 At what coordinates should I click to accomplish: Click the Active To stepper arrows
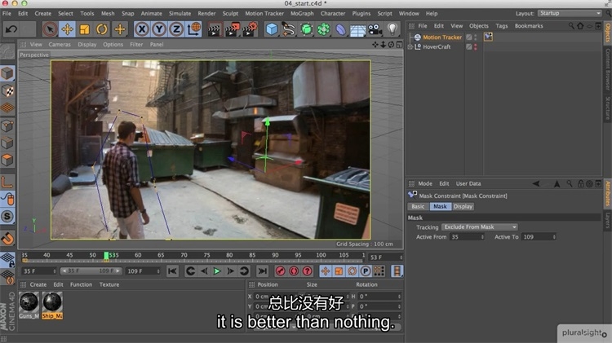(x=554, y=237)
